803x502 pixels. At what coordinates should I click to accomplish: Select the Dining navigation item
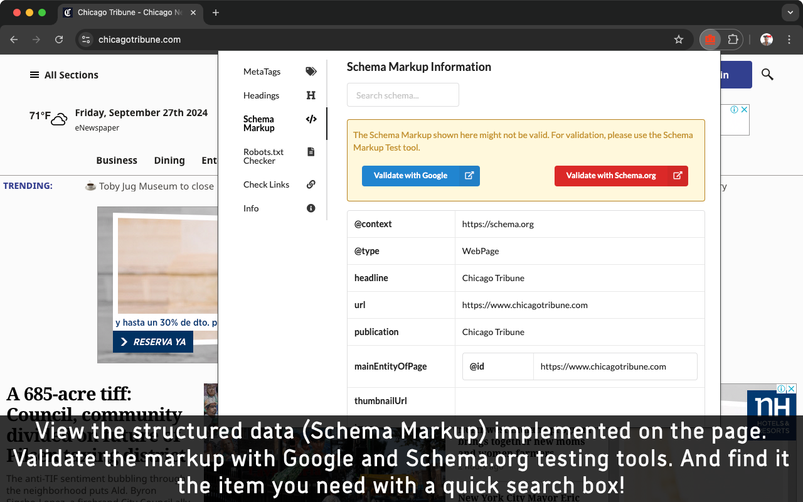click(169, 161)
